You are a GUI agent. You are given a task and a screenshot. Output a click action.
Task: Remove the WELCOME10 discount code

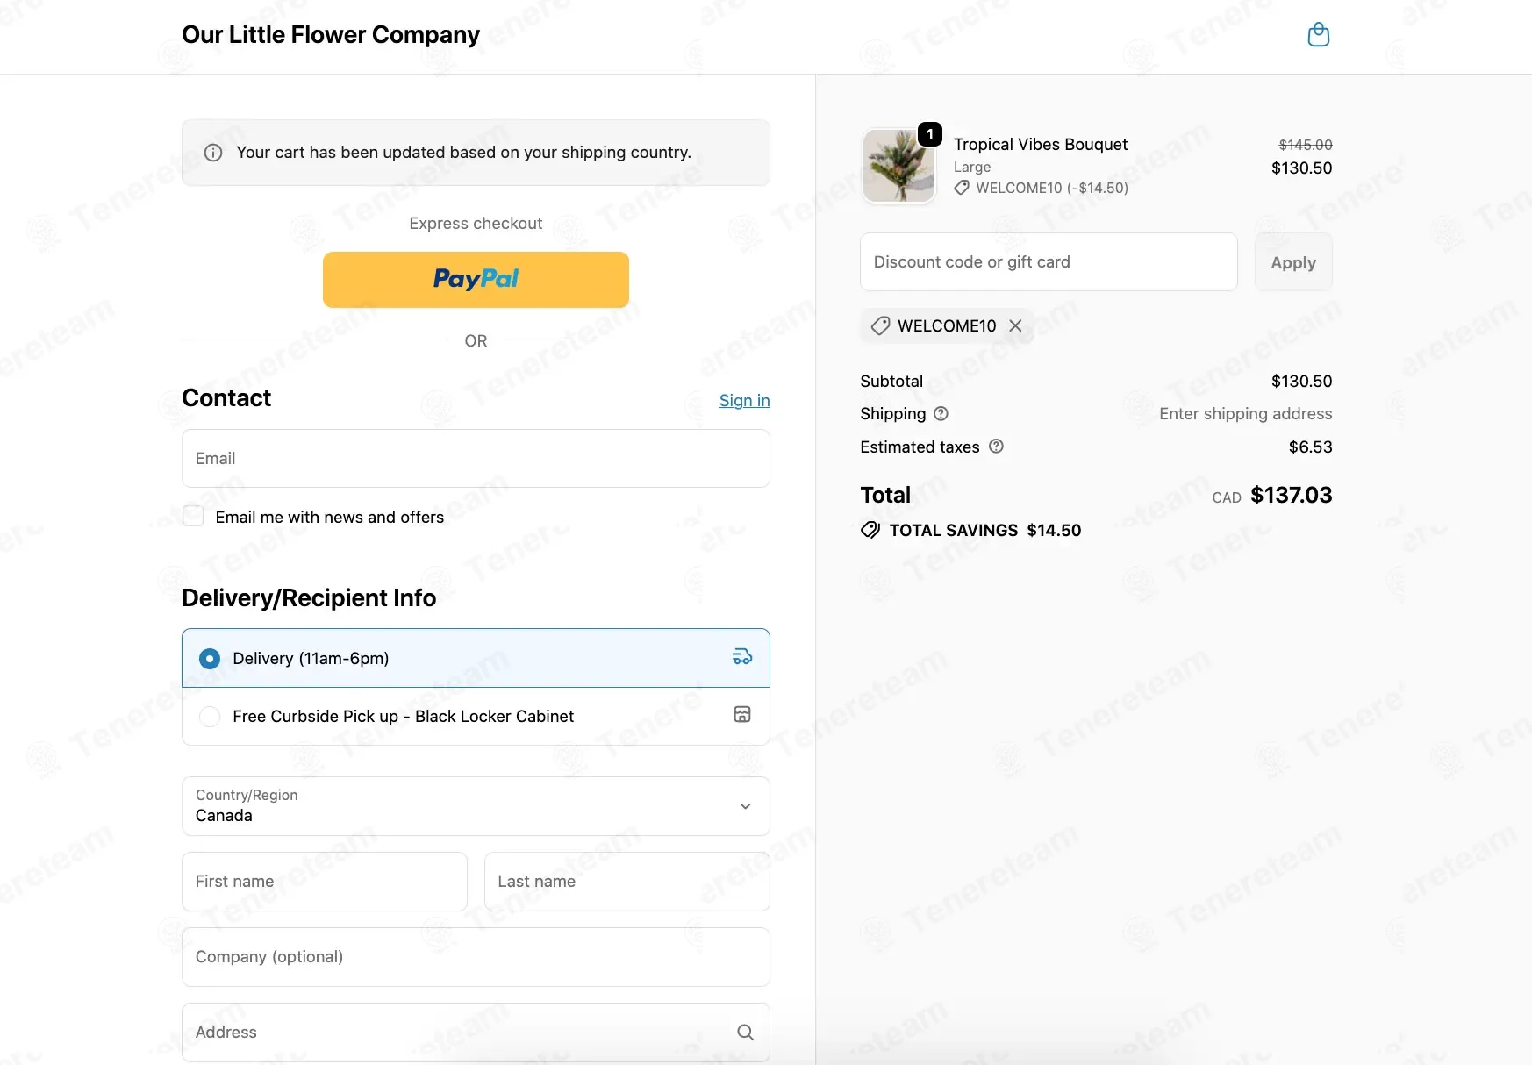pyautogui.click(x=1015, y=325)
